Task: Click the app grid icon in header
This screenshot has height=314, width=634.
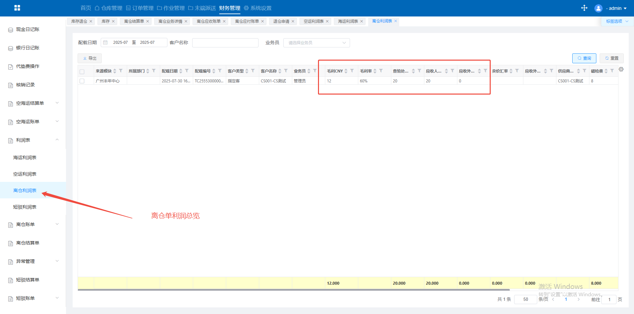Action: click(x=17, y=8)
